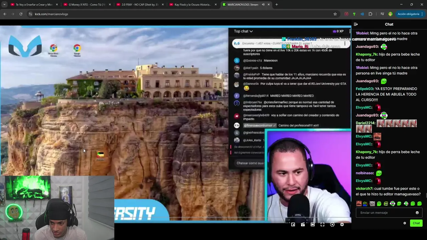The width and height of the screenshot is (427, 240).
Task: Close the MARCIANOVLOGS Stream tab
Action: 269,5
